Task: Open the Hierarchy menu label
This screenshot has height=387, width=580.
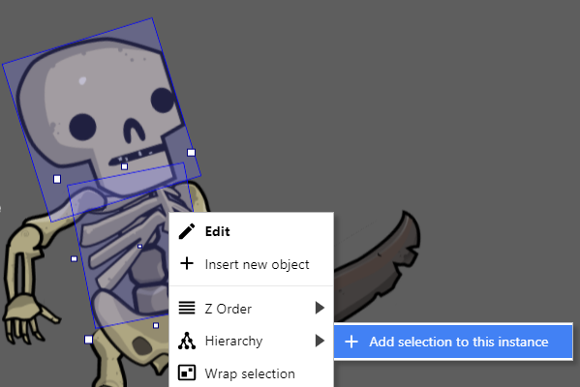Action: 233,342
